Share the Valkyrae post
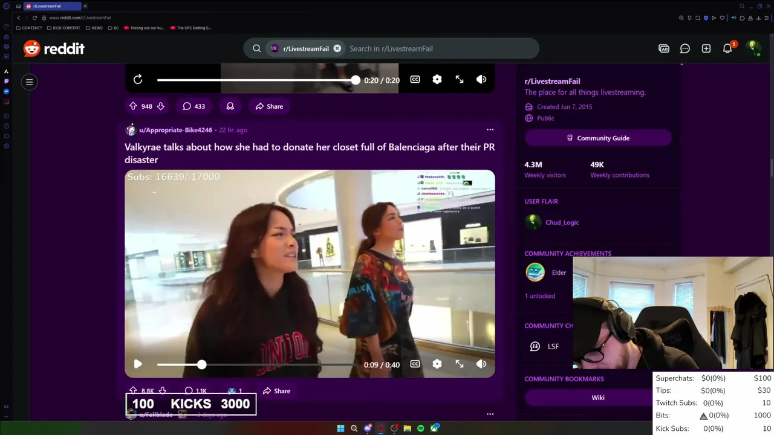Viewport: 774px width, 435px height. 276,391
